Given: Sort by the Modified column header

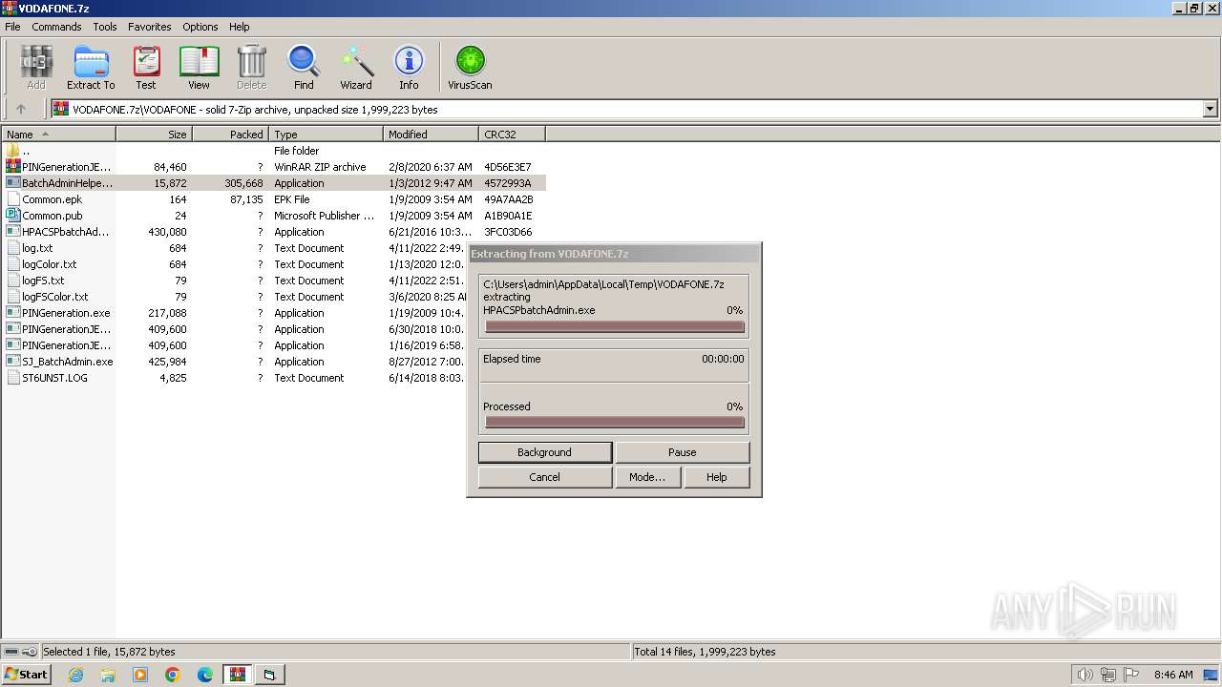Looking at the screenshot, I should click(432, 135).
